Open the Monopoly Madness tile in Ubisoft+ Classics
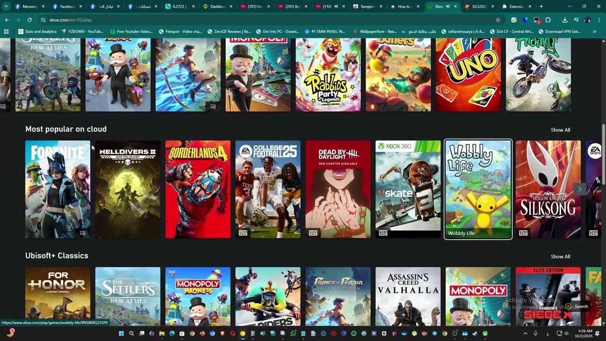 (198, 296)
